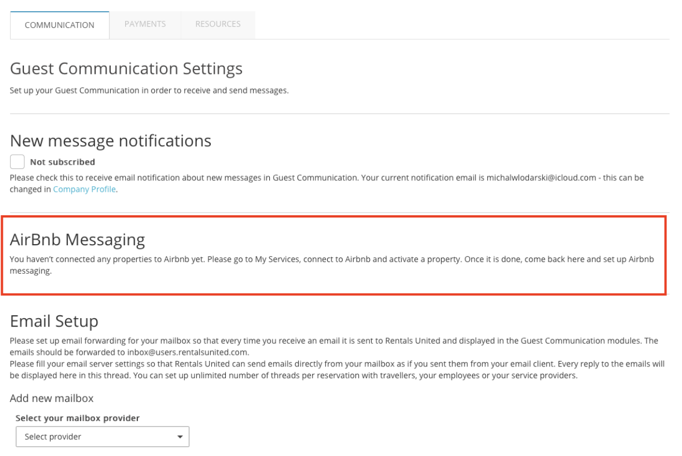Follow the Company Profile link
Viewport: 682px width, 456px height.
85,189
